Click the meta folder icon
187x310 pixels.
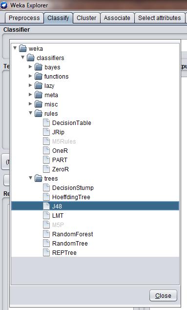click(x=39, y=95)
